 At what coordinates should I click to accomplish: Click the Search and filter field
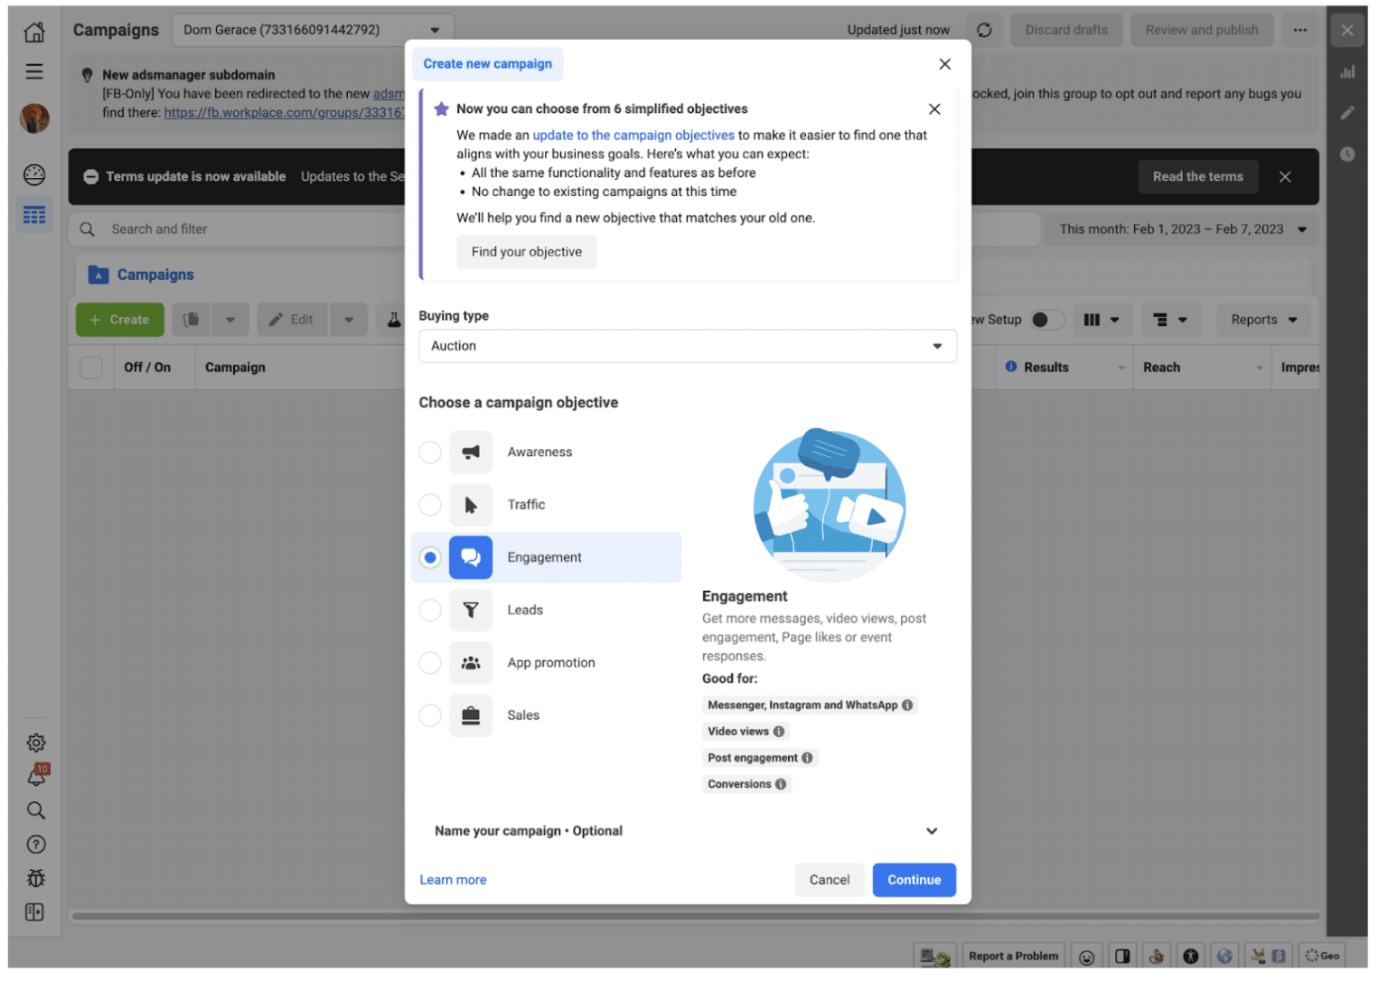pyautogui.click(x=237, y=229)
